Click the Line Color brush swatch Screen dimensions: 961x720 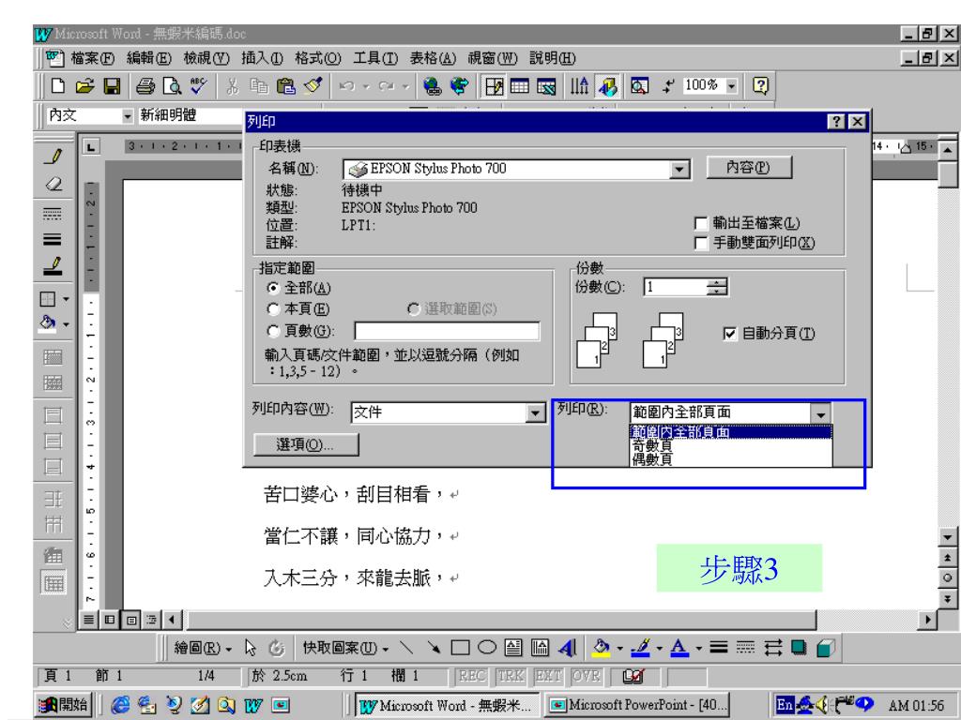pyautogui.click(x=640, y=647)
